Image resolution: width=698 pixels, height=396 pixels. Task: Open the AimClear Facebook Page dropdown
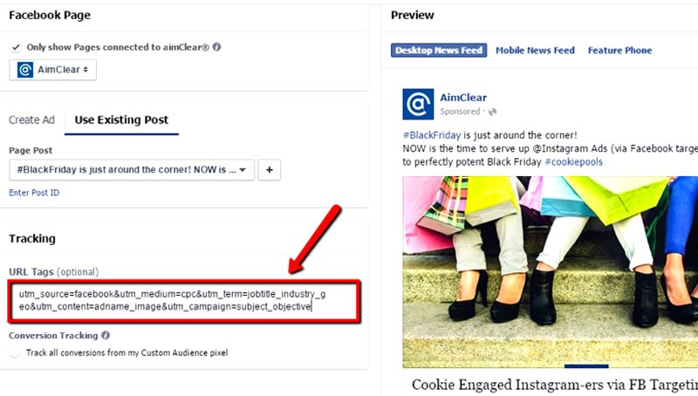[52, 70]
